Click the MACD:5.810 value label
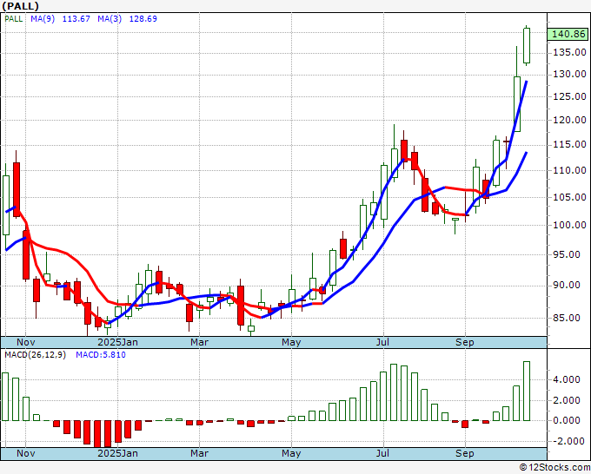591x474 pixels. (x=101, y=355)
